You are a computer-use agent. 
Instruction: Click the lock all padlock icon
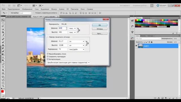coord(152,42)
